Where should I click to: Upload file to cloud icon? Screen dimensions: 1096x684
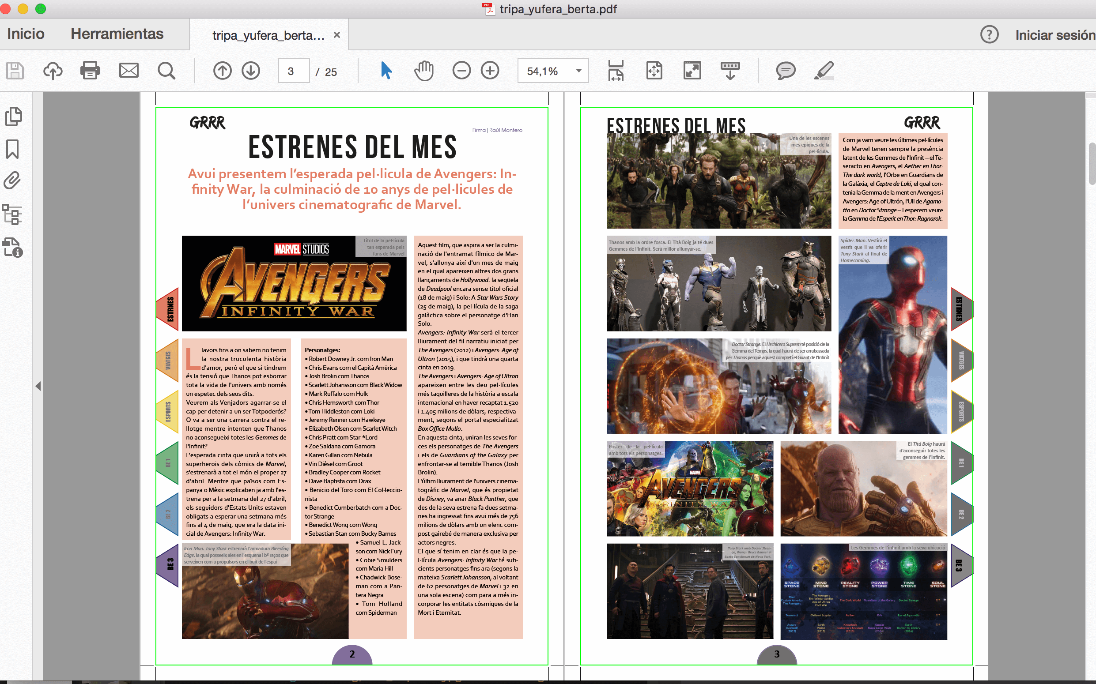pos(53,71)
